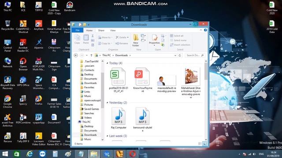Click the file list vertical scrollbar
Image resolution: width=282 pixels, height=158 pixels.
(206, 72)
